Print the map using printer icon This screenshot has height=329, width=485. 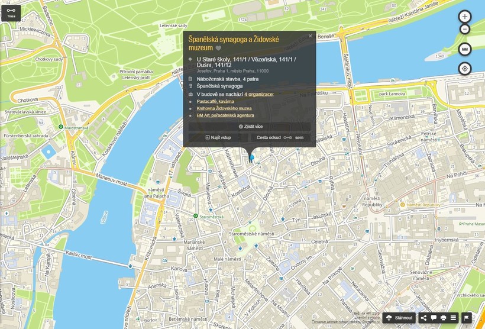pyautogui.click(x=443, y=318)
